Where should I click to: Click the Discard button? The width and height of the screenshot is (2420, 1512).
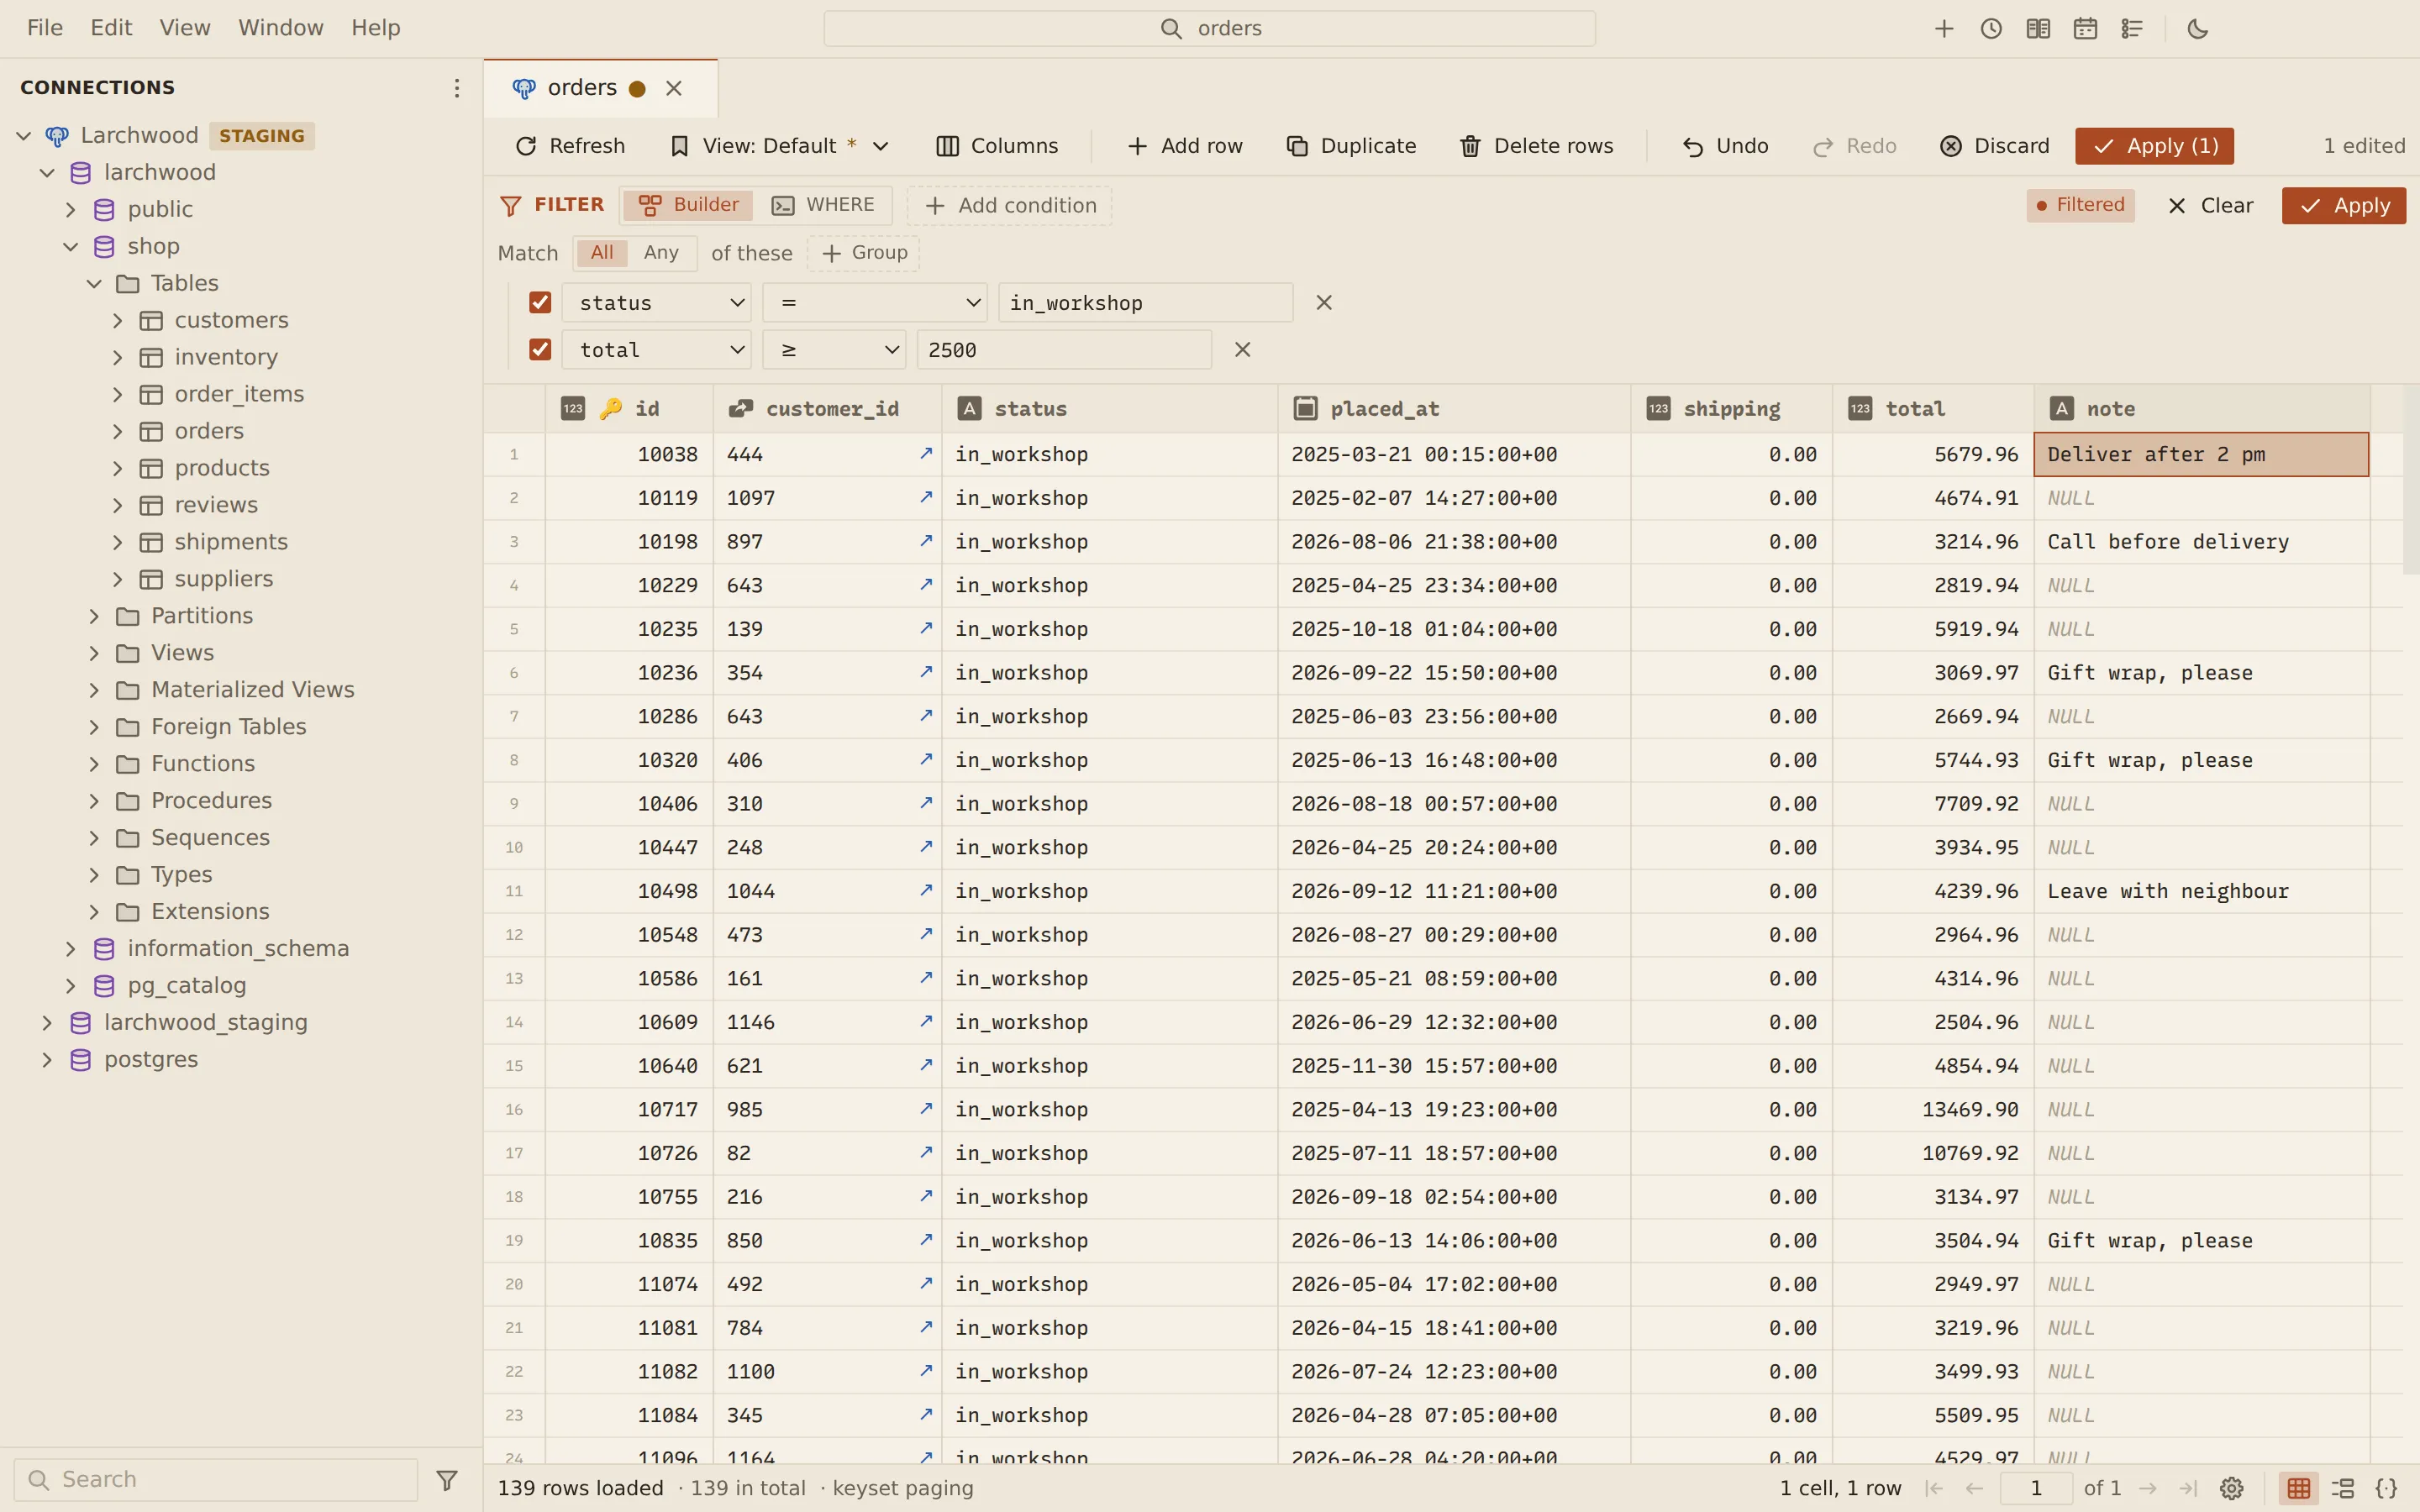(x=1994, y=146)
